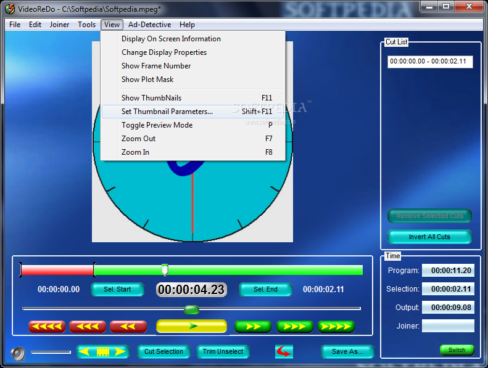Click the Cut Selection button
The height and width of the screenshot is (368, 488).
pyautogui.click(x=163, y=351)
